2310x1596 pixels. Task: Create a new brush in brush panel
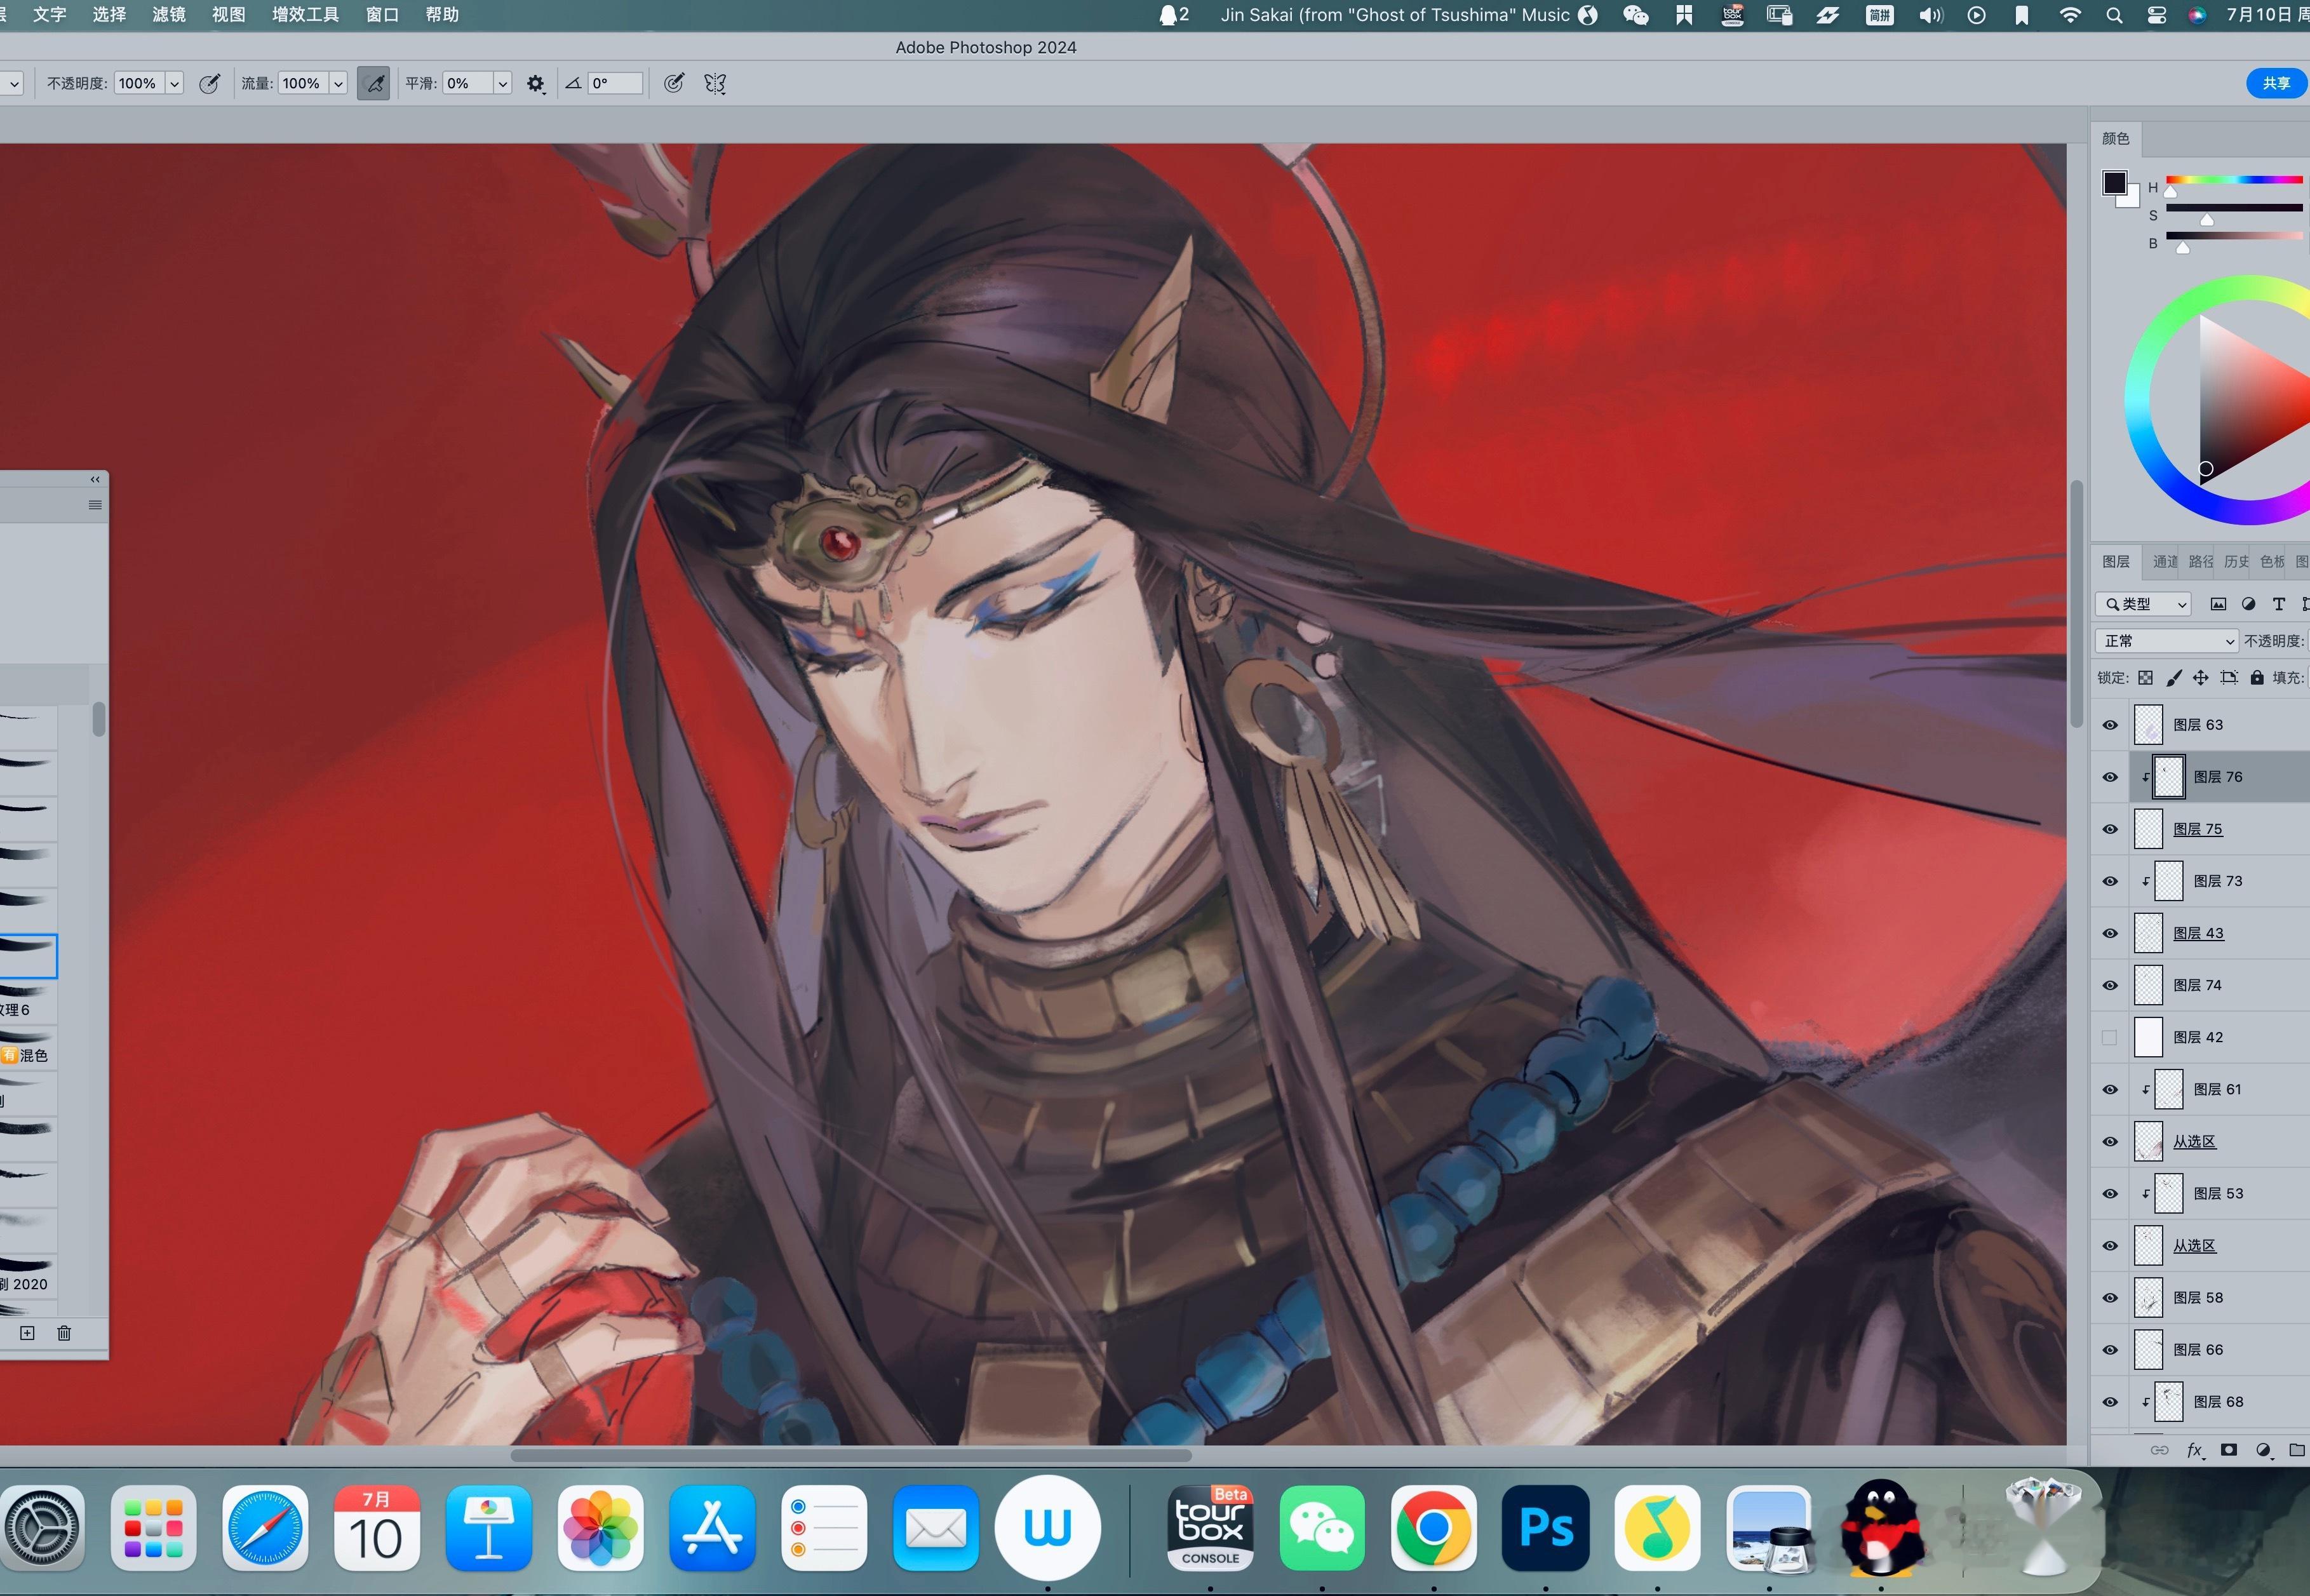click(x=27, y=1333)
